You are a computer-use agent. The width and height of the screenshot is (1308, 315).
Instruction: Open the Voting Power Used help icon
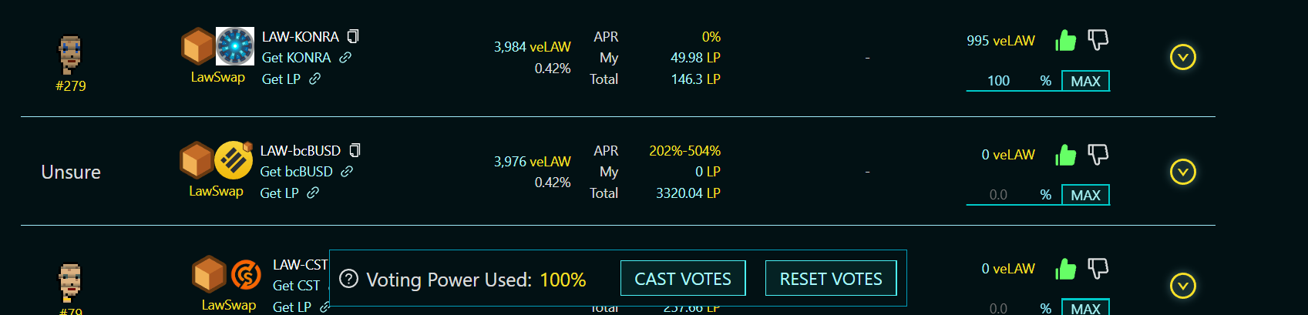(x=348, y=279)
